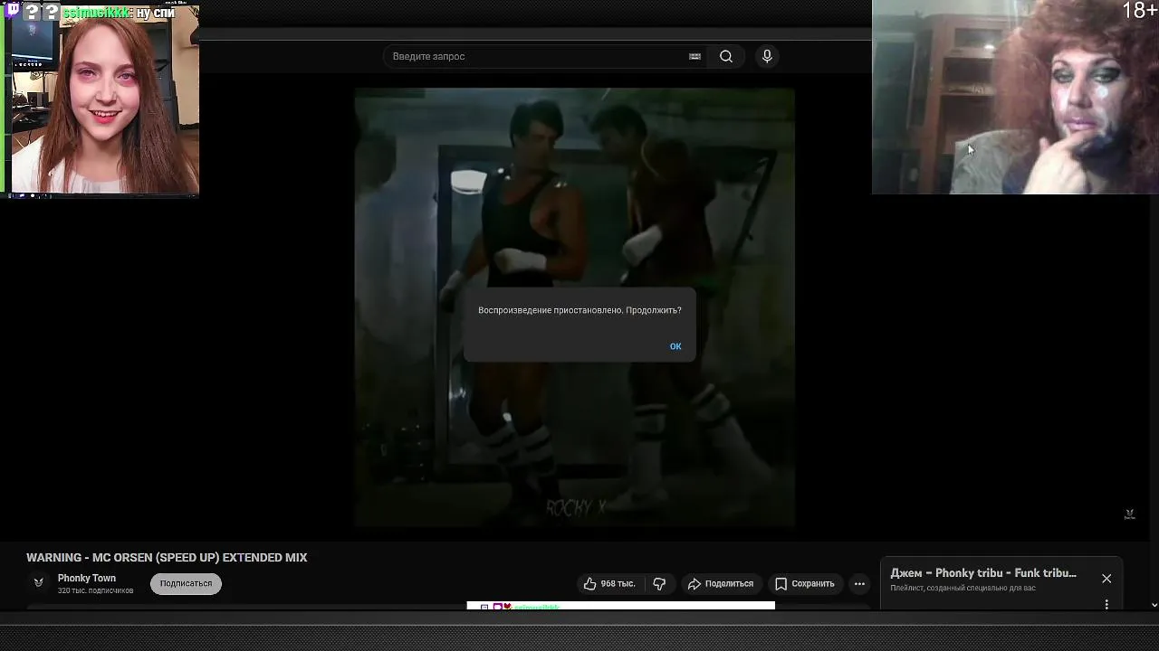Open the Джем playlist options menu

click(x=1106, y=604)
